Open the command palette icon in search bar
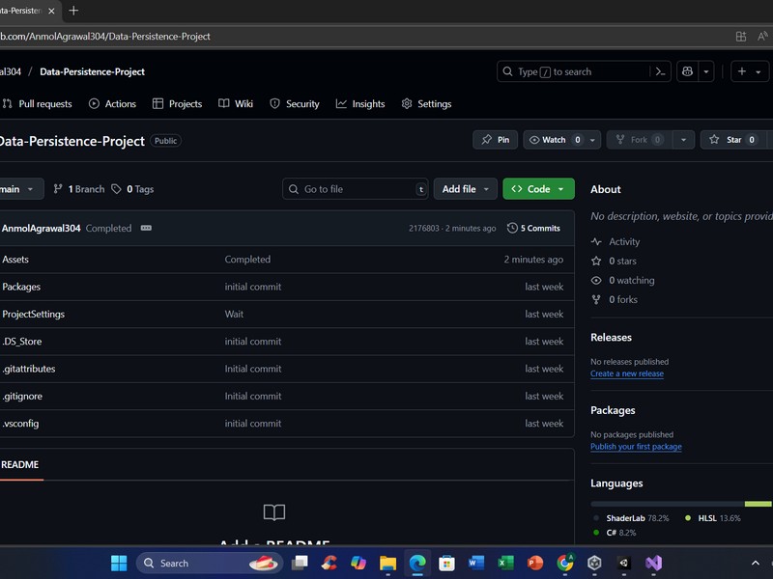This screenshot has width=773, height=579. (660, 71)
